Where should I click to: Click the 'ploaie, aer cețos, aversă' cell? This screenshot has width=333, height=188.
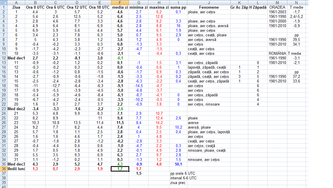pos(209,26)
